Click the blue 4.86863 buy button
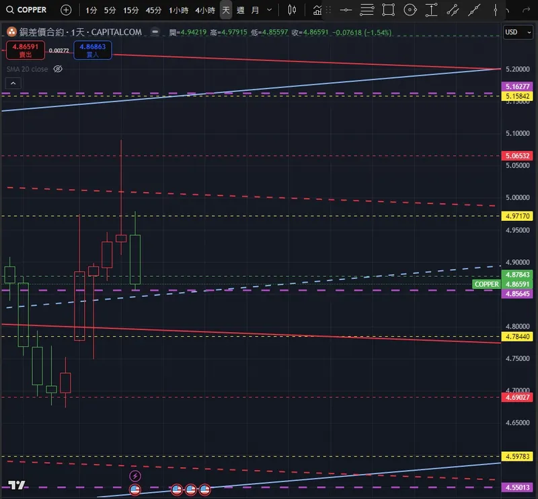538x499 pixels. pyautogui.click(x=93, y=51)
